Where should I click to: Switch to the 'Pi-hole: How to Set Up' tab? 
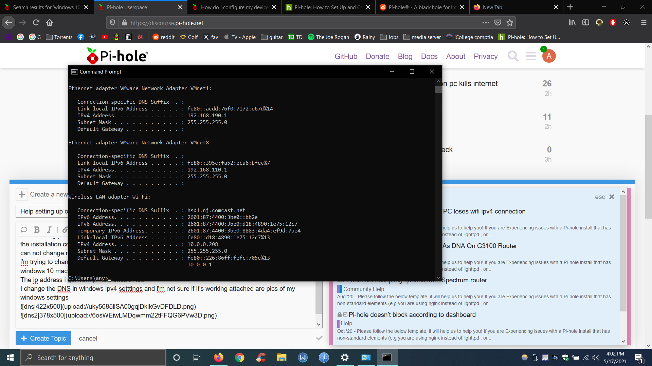click(328, 7)
